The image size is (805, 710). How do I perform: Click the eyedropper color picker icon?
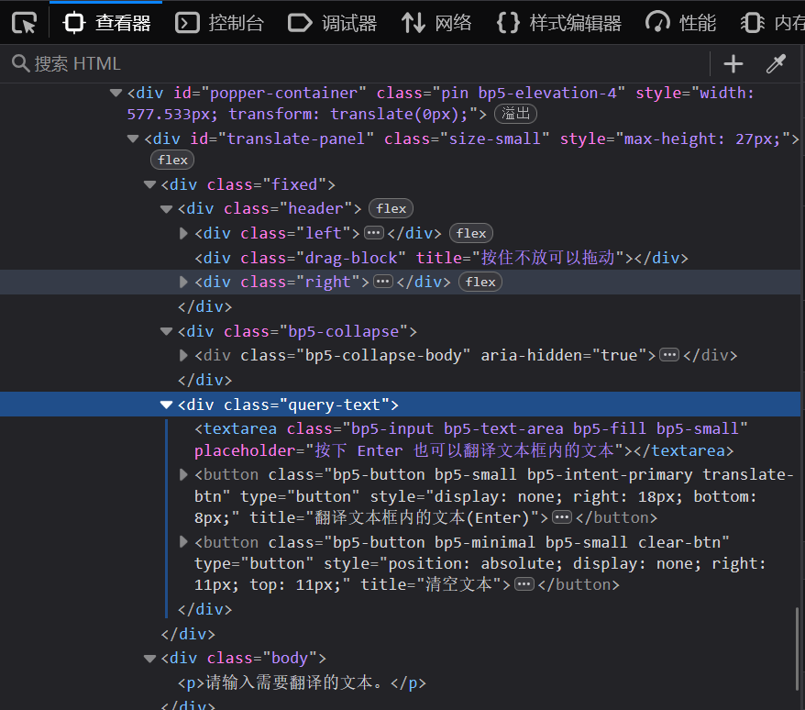tap(776, 63)
